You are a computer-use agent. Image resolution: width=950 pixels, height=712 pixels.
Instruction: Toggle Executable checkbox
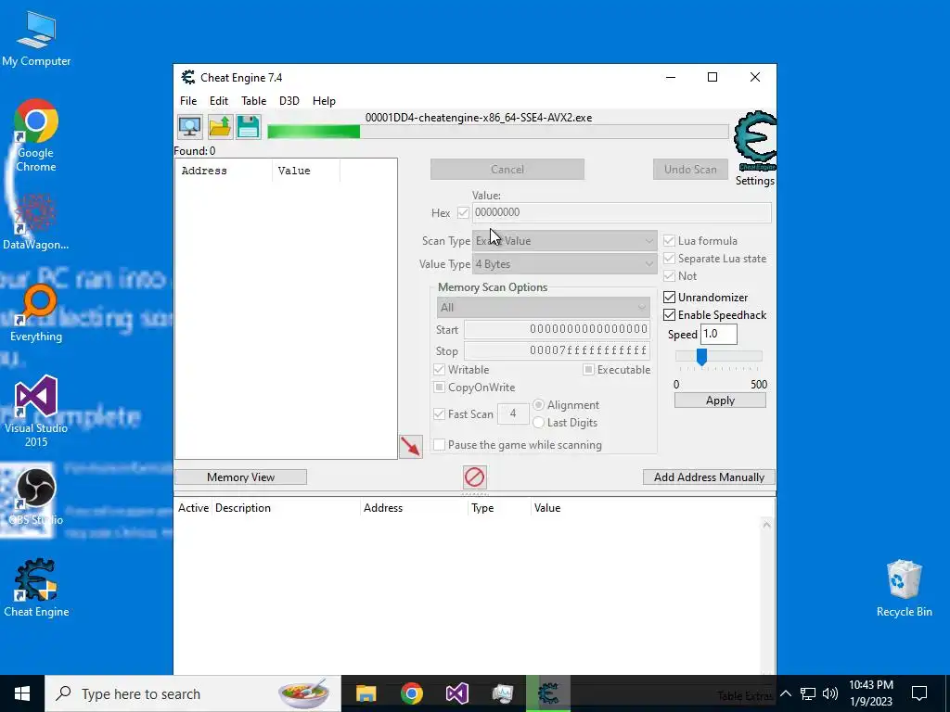tap(588, 369)
